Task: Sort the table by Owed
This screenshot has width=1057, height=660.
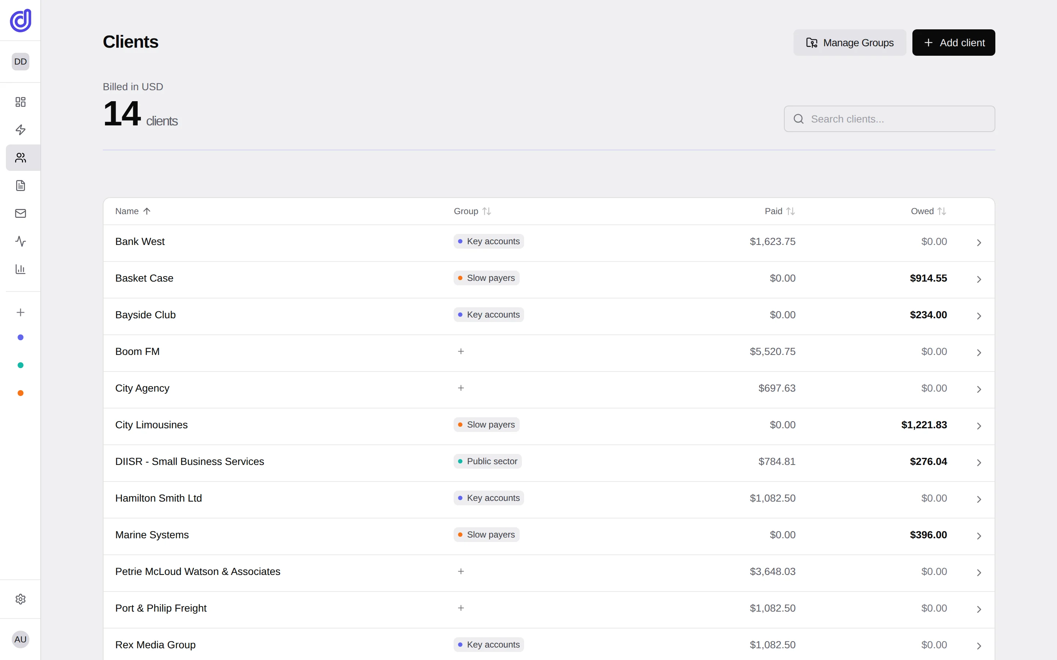Action: coord(929,211)
